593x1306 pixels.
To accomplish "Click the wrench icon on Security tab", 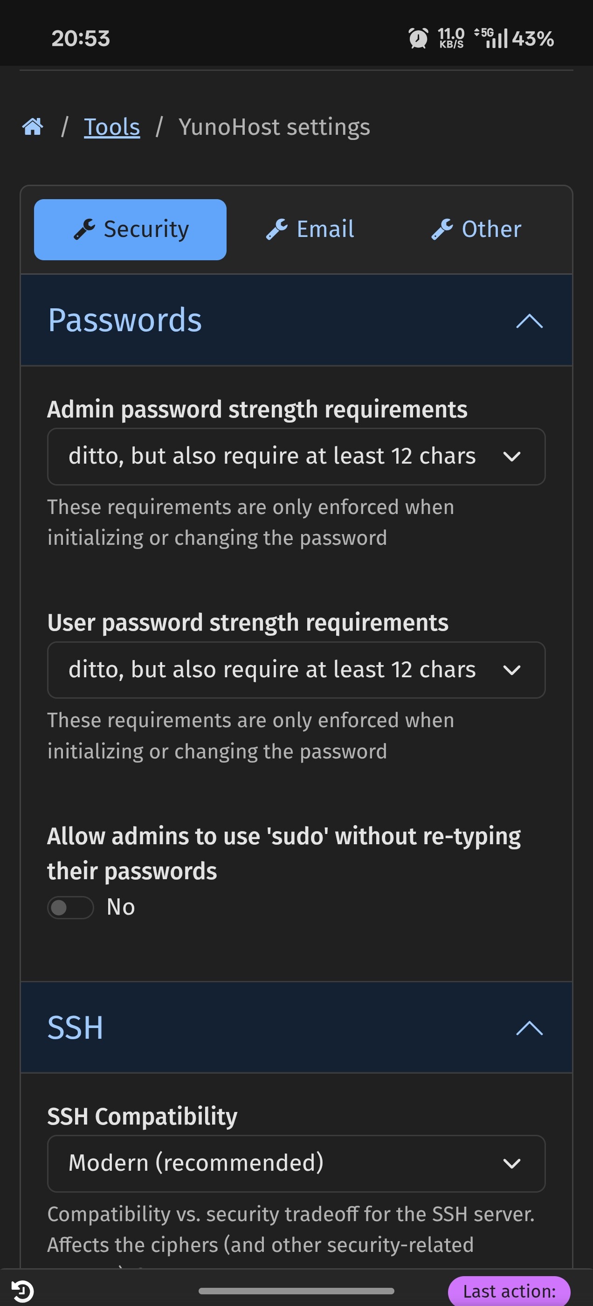I will (84, 229).
